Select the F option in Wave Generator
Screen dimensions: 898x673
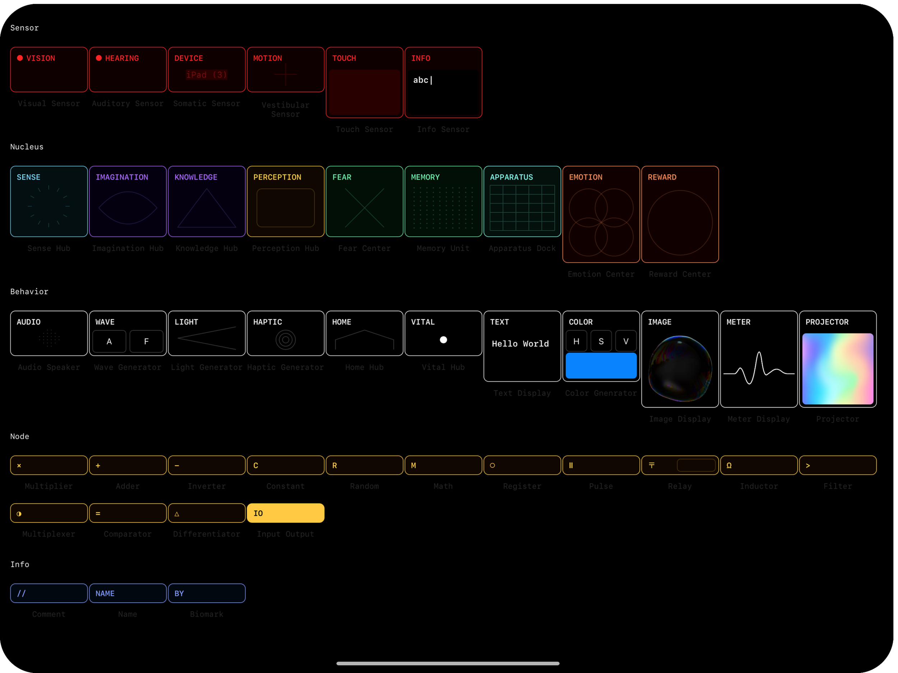[146, 342]
